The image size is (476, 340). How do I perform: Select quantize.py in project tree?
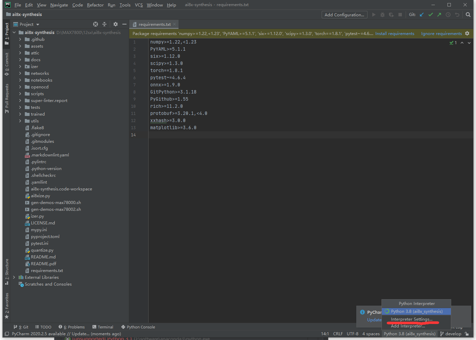(x=42, y=250)
